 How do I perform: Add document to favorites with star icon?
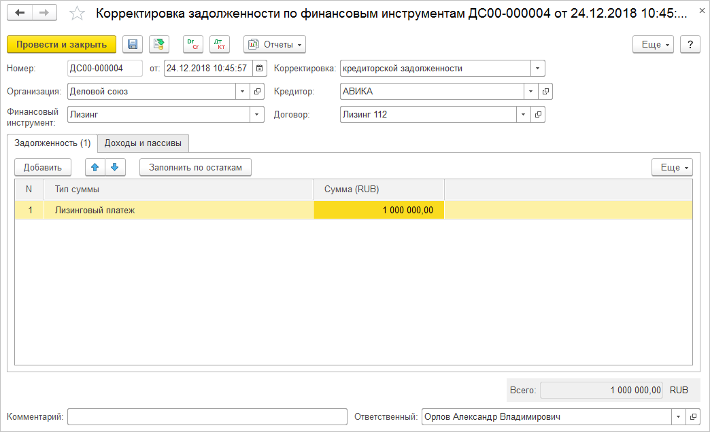tap(77, 13)
